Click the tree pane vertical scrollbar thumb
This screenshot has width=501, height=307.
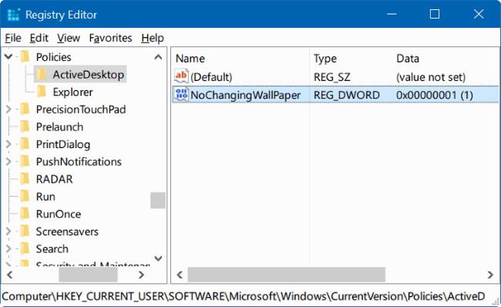158,201
